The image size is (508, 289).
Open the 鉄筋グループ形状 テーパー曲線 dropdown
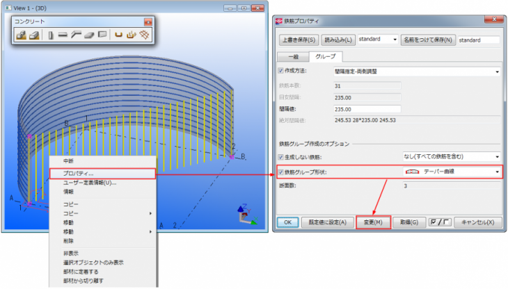(x=497, y=172)
